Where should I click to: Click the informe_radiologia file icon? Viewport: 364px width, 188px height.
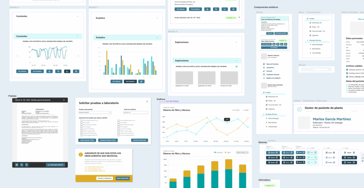[347, 76]
